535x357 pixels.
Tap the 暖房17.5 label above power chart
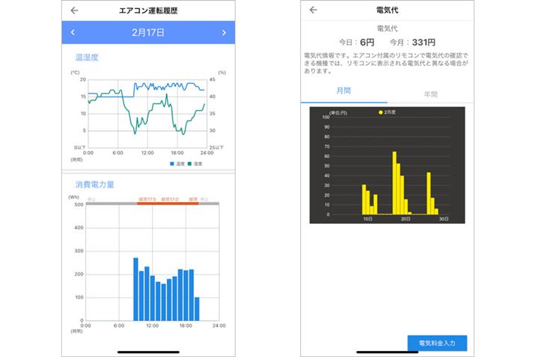147,199
